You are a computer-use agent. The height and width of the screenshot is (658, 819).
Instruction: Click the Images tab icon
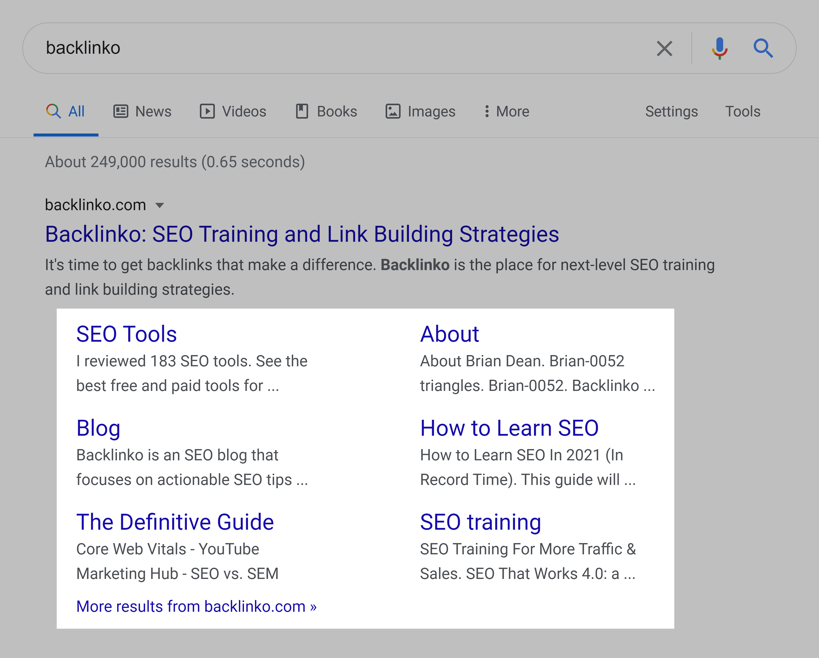(392, 111)
